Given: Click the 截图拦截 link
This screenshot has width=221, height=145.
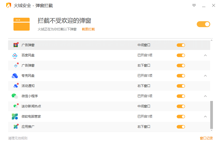Looking at the screenshot, I should [x=88, y=29].
